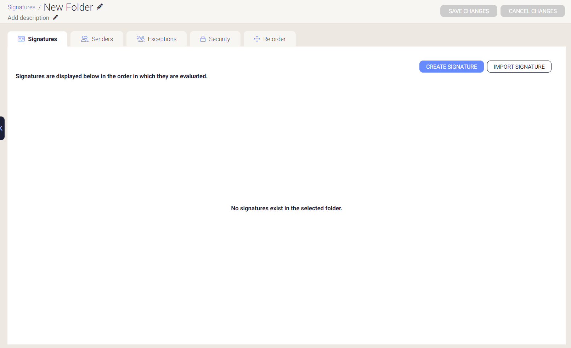The image size is (571, 348).
Task: Click the dark chevron on the left edge
Action: click(x=2, y=128)
